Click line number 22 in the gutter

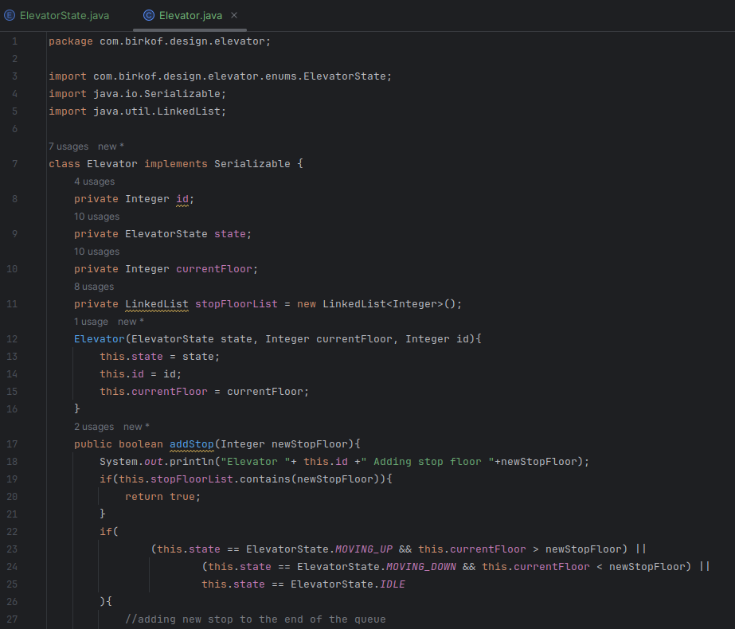click(12, 532)
